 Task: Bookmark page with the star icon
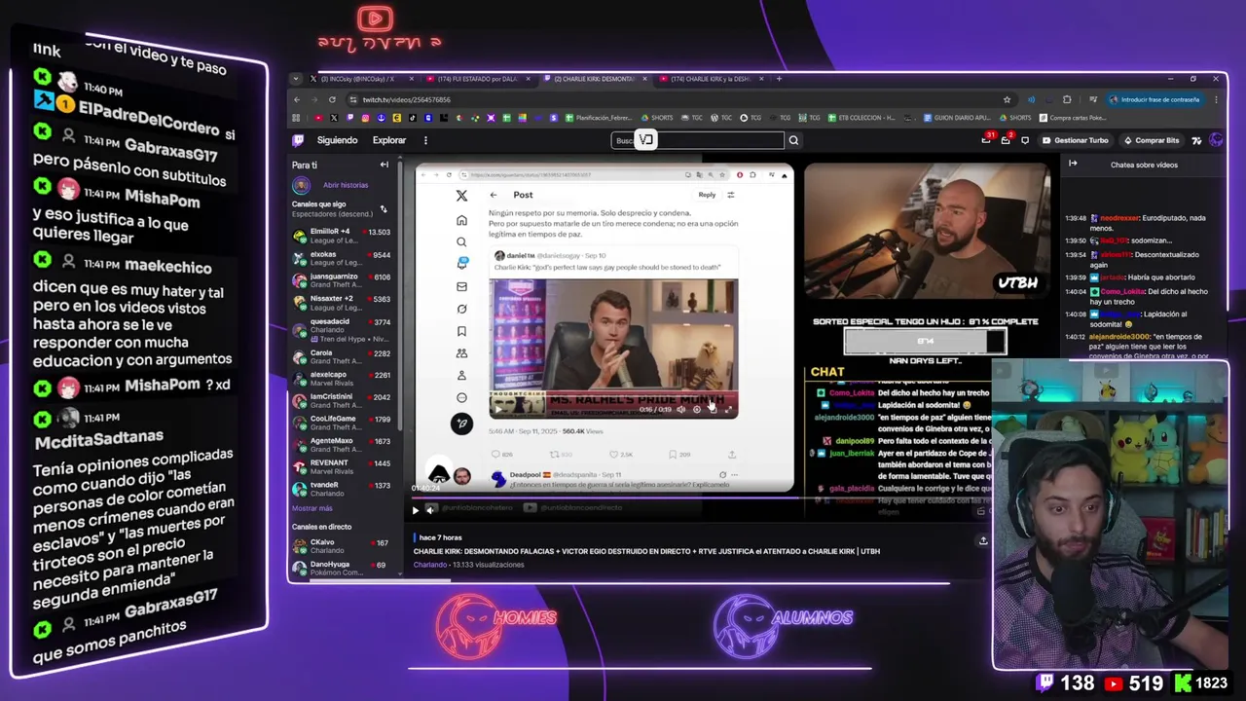click(1007, 99)
